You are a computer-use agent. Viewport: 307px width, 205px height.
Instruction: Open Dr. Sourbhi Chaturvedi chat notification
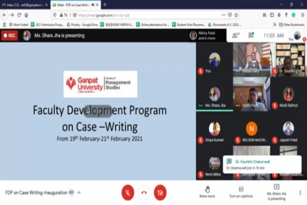click(x=262, y=165)
